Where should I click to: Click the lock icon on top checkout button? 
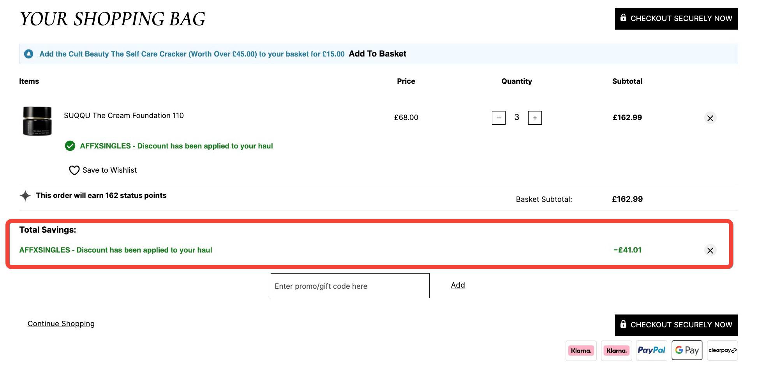pyautogui.click(x=623, y=18)
